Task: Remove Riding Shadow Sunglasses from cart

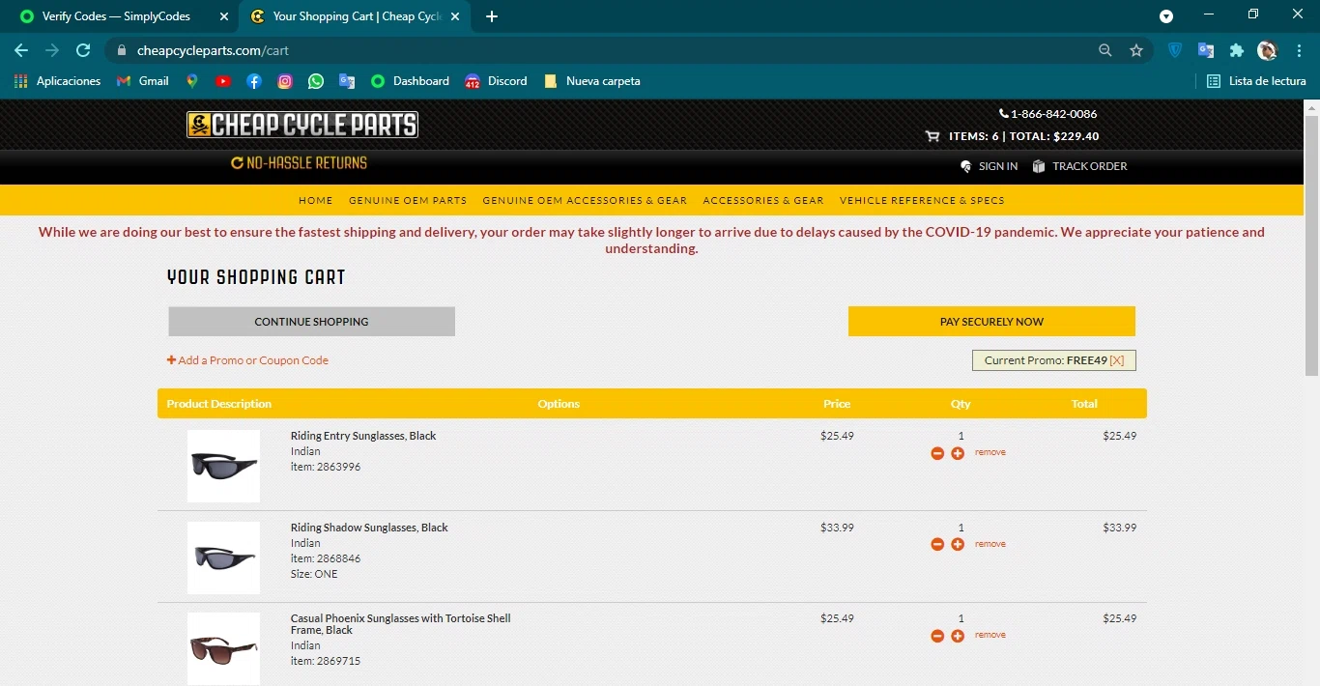Action: click(x=990, y=544)
